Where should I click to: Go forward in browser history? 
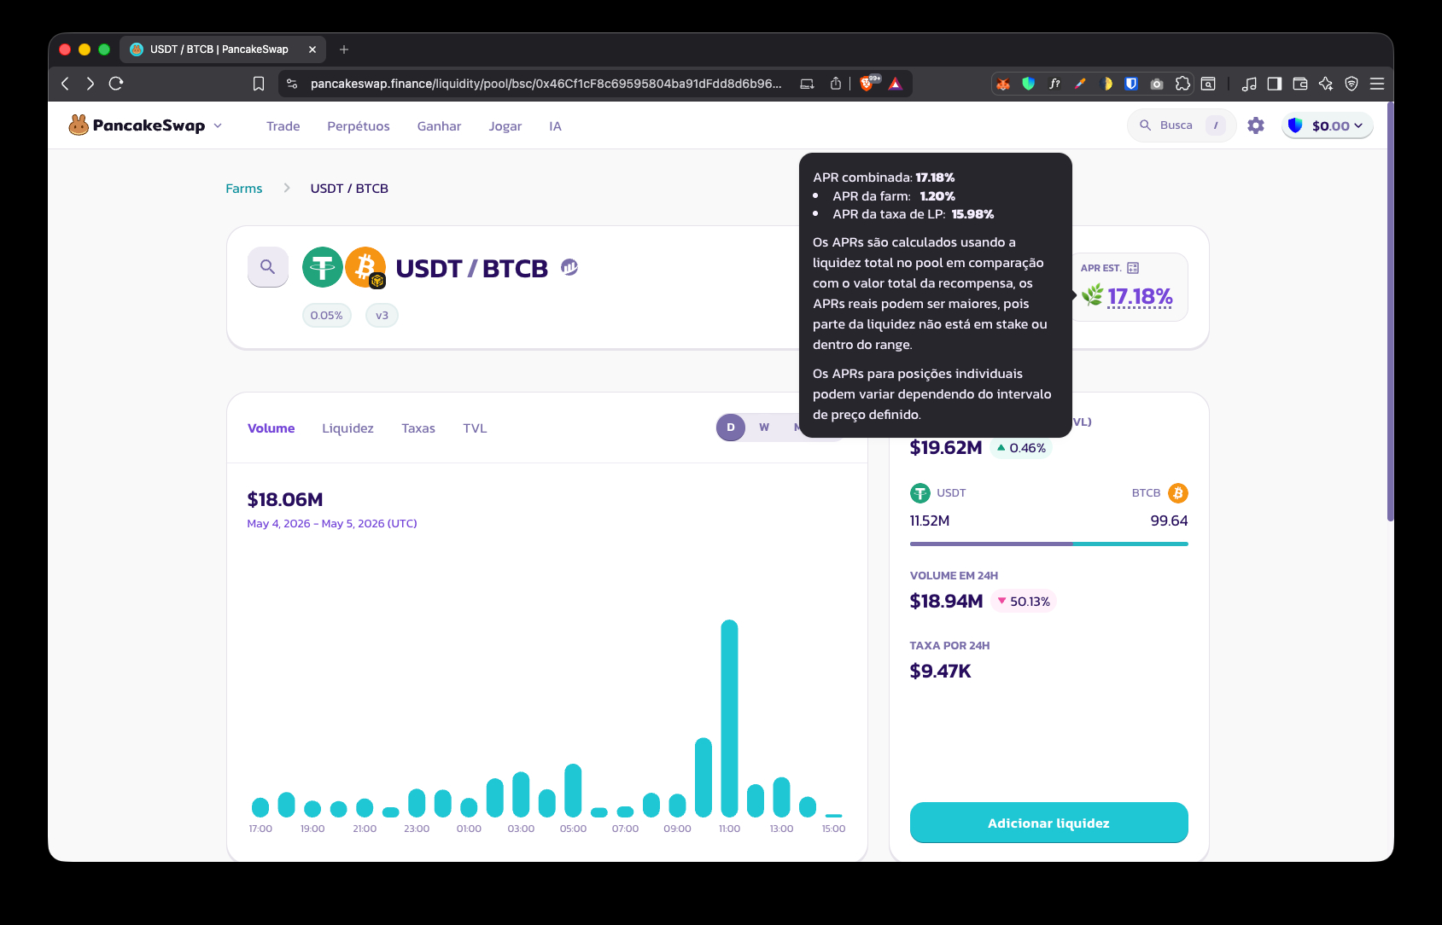point(90,84)
